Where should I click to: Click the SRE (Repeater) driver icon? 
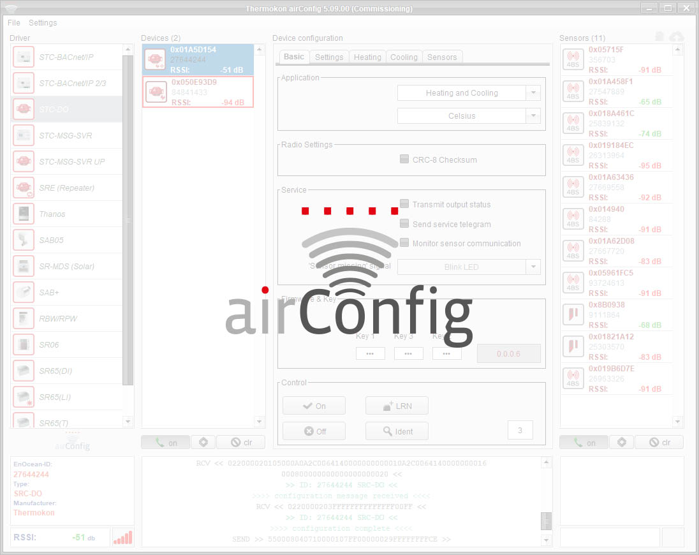[x=24, y=188]
